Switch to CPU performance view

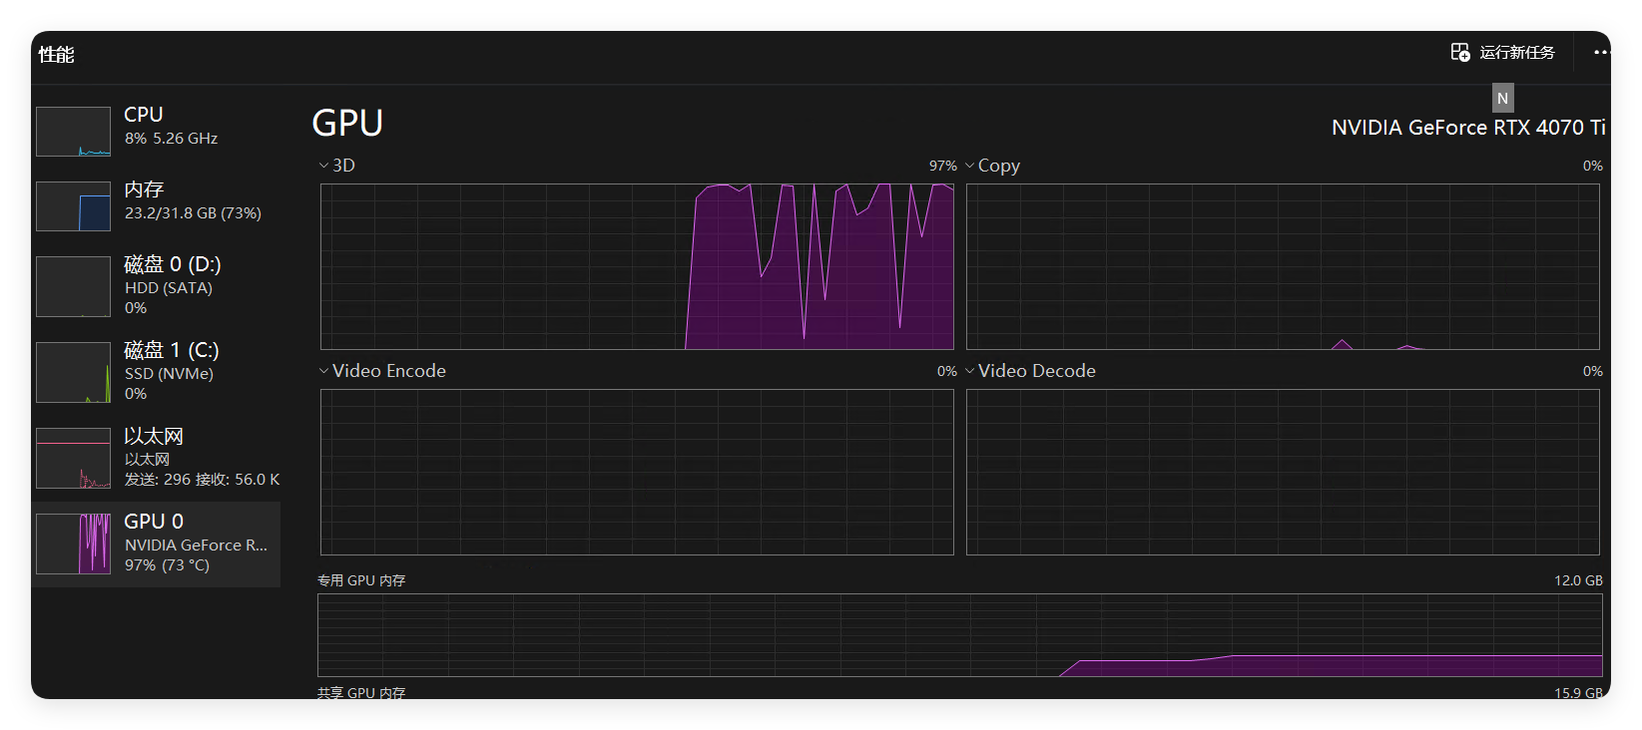pyautogui.click(x=144, y=115)
